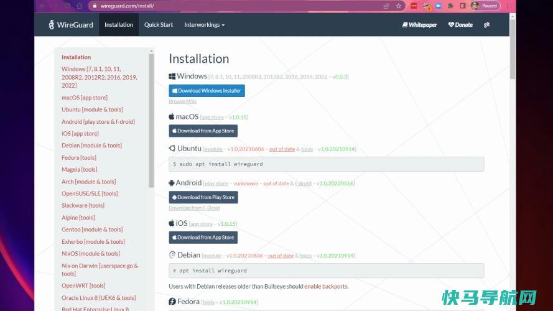Click the WireGuard logo in navbar
The height and width of the screenshot is (311, 553).
71,25
